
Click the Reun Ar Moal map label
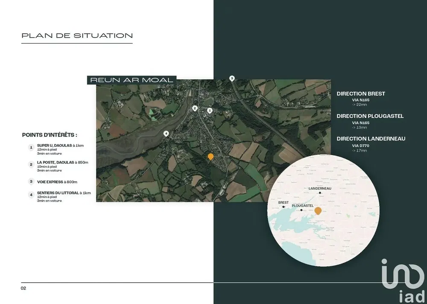[131, 80]
